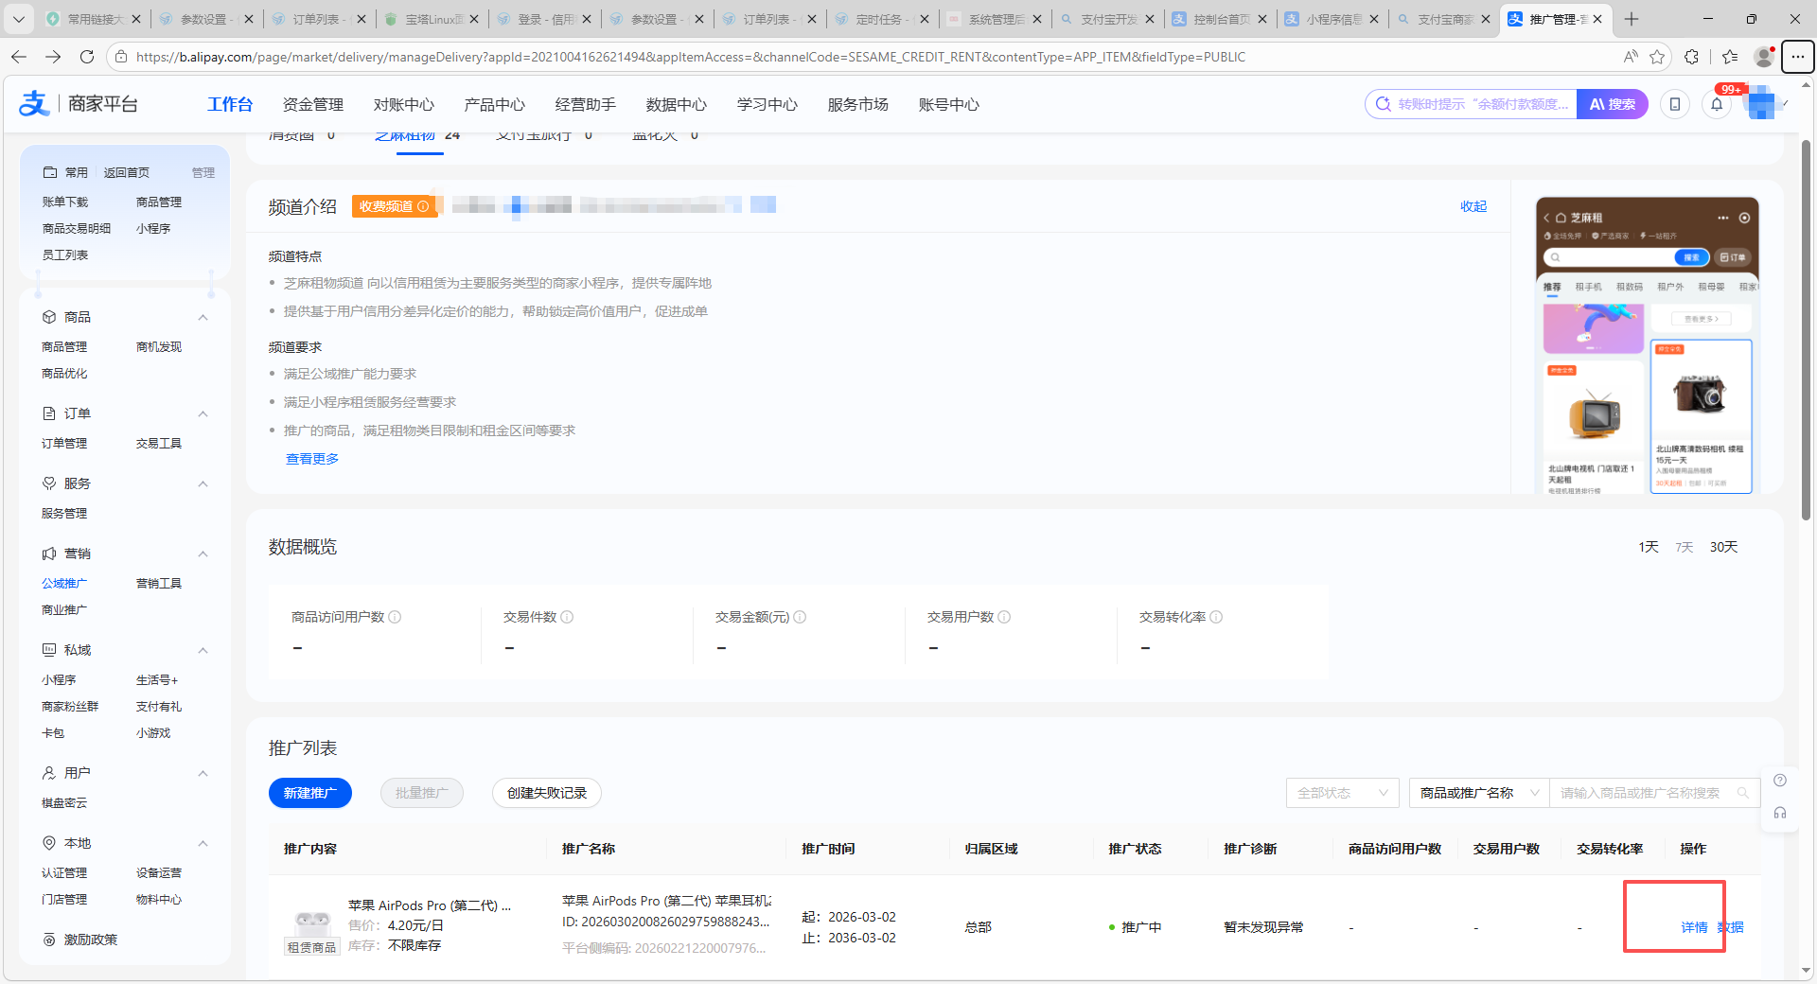Click the 查看更多 link
Viewport: 1817px width, 984px height.
312,459
